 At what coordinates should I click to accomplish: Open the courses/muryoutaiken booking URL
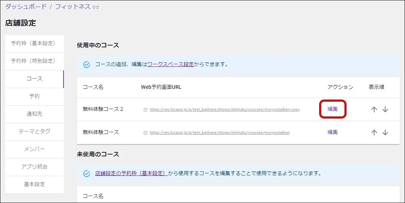click(220, 133)
